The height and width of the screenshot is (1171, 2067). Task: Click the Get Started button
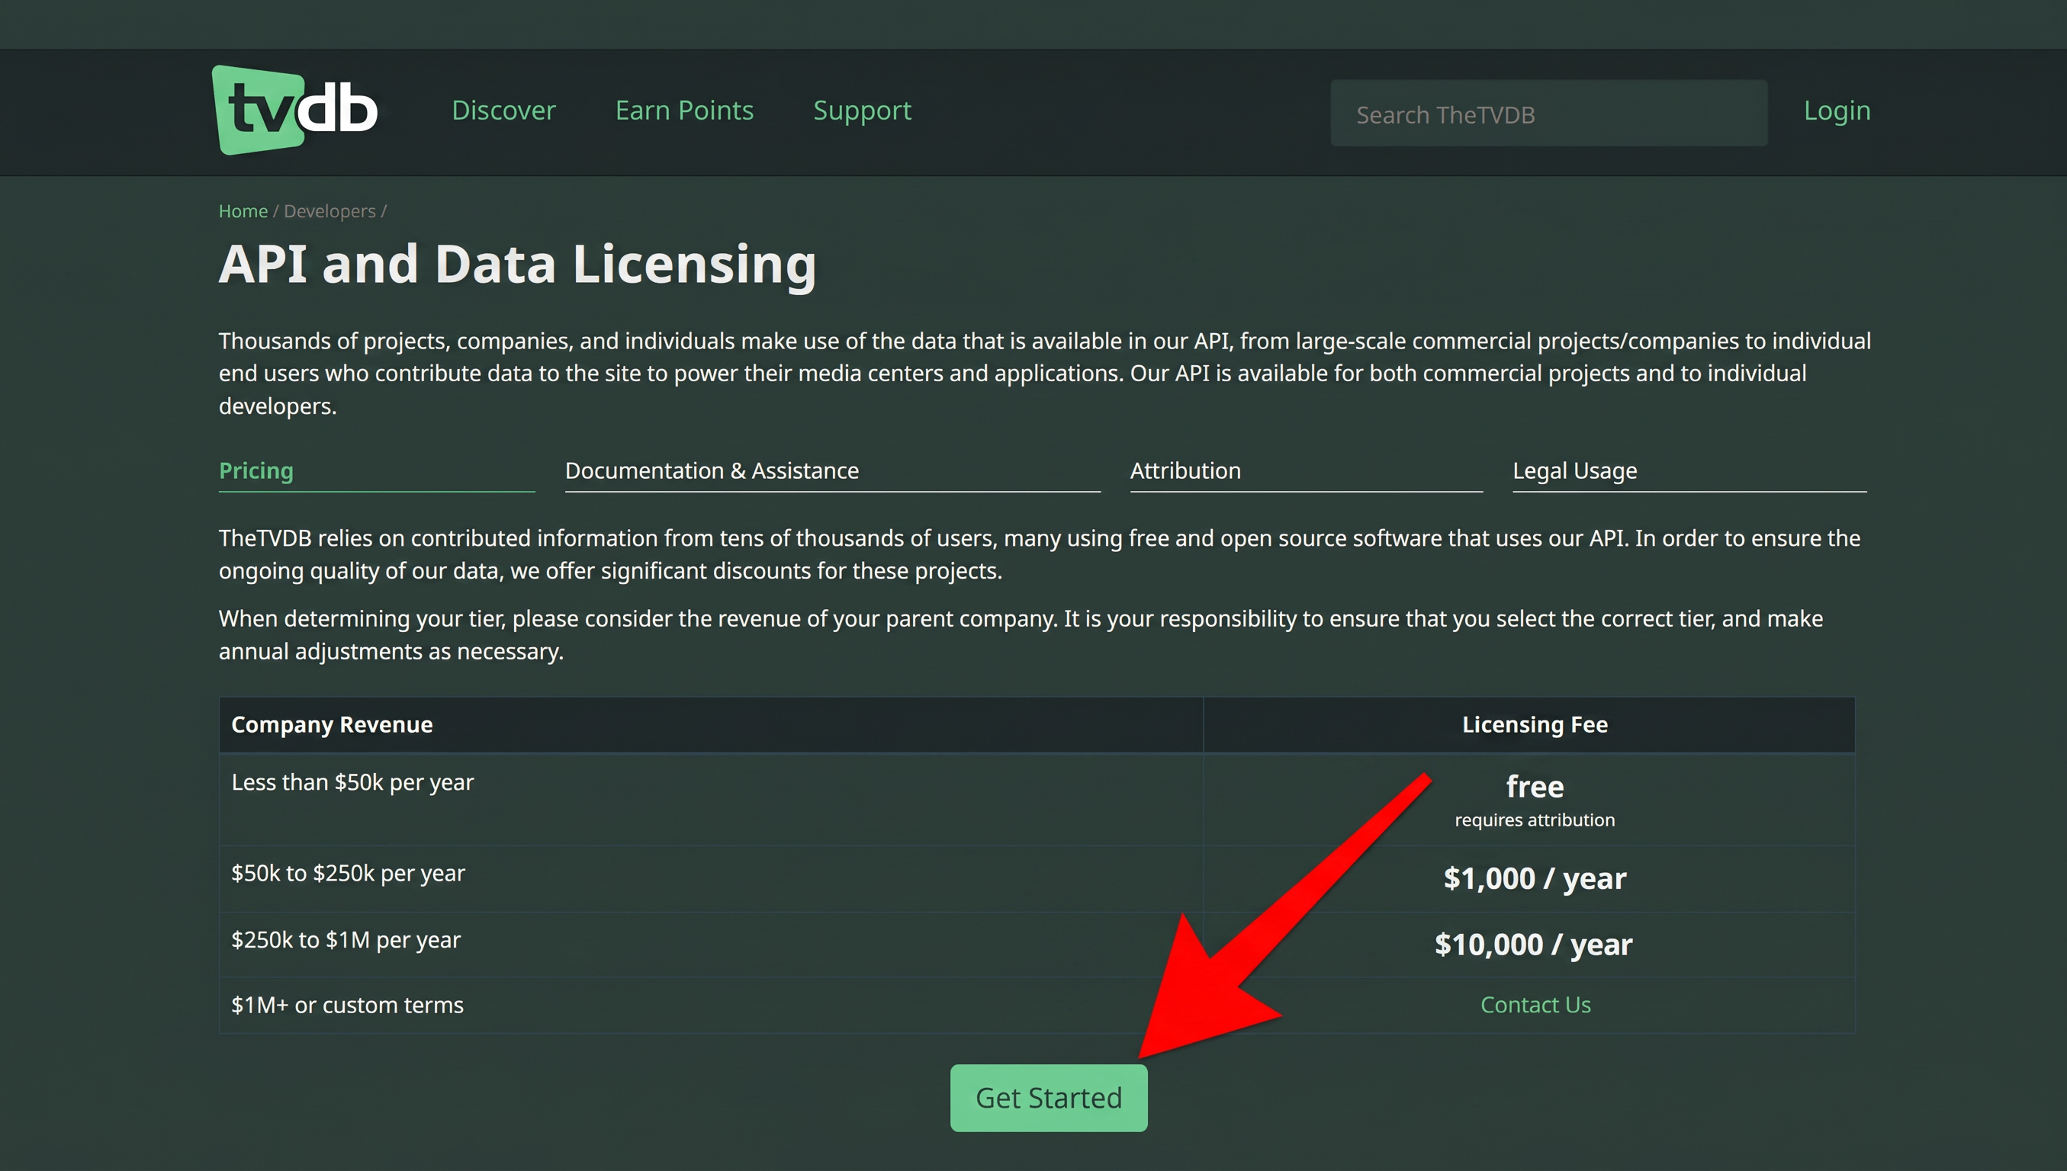click(x=1049, y=1098)
